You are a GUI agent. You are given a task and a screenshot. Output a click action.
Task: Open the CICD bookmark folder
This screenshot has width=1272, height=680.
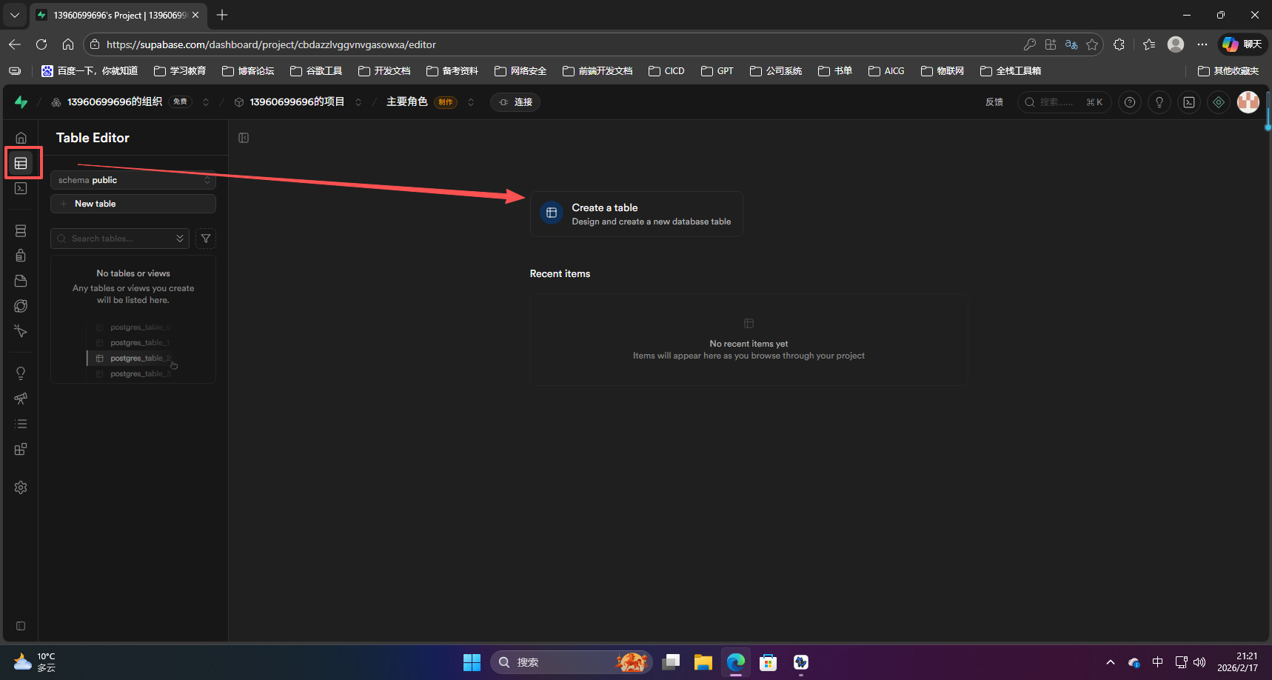(666, 71)
